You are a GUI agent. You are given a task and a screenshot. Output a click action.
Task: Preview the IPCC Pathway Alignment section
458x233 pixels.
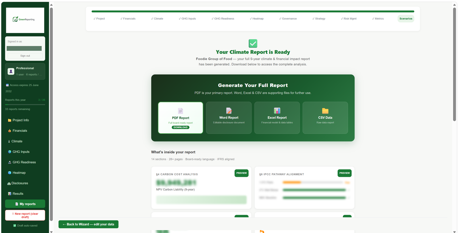click(x=344, y=173)
